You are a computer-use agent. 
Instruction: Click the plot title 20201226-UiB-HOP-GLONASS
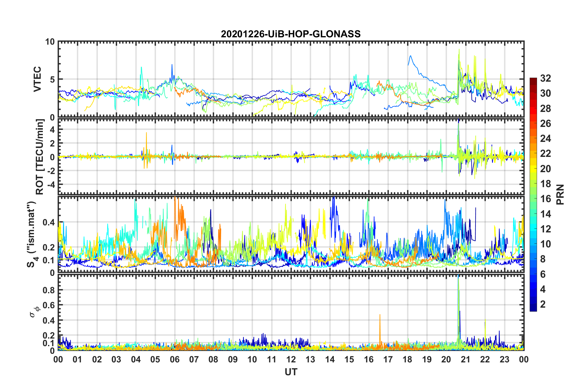point(291,34)
